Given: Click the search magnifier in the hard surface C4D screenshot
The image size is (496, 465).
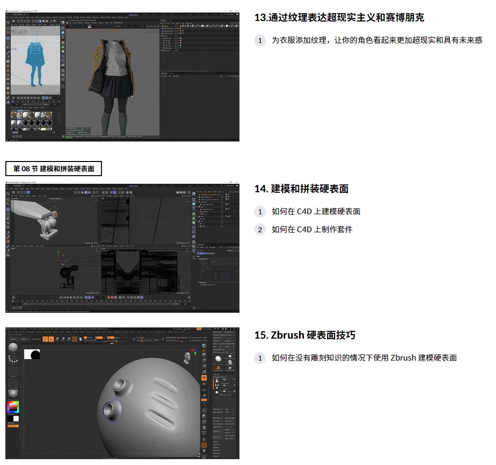Looking at the screenshot, I should pyautogui.click(x=8, y=194).
